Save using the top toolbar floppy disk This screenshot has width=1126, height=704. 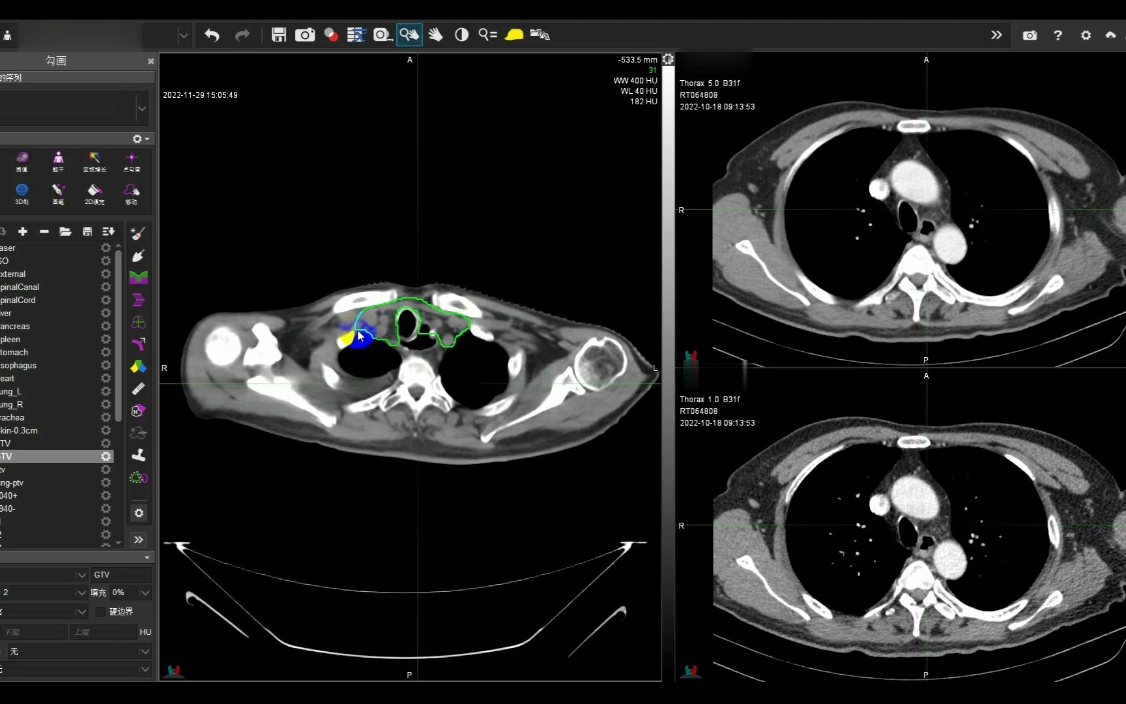pyautogui.click(x=279, y=35)
